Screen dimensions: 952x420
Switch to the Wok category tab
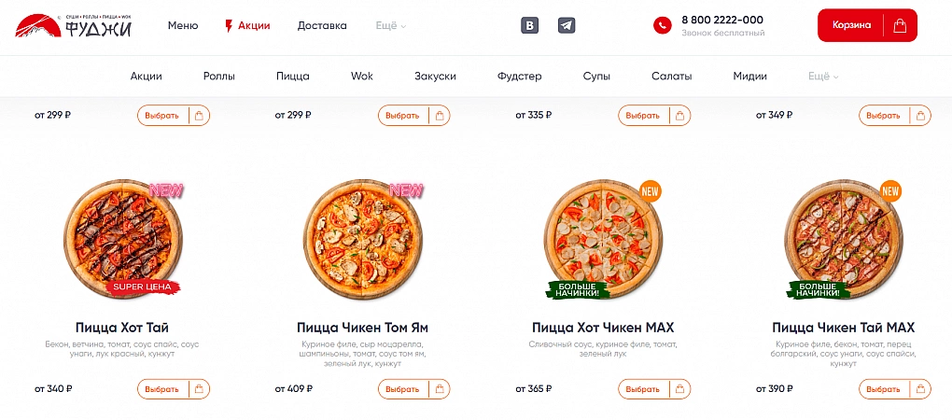coord(362,77)
